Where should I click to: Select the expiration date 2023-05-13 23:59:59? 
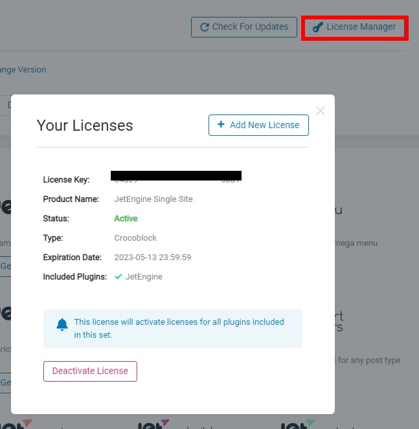[x=153, y=258]
